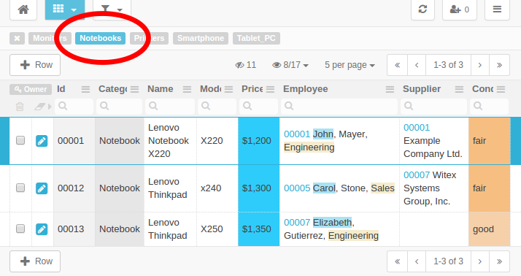Image resolution: width=521 pixels, height=276 pixels.
Task: Open supplier link 00007 Witex
Action: click(x=430, y=175)
